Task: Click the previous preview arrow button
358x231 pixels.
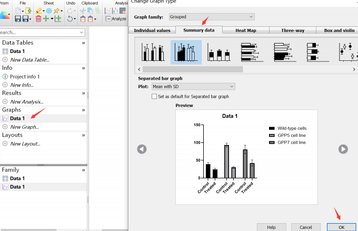Action: pos(142,149)
